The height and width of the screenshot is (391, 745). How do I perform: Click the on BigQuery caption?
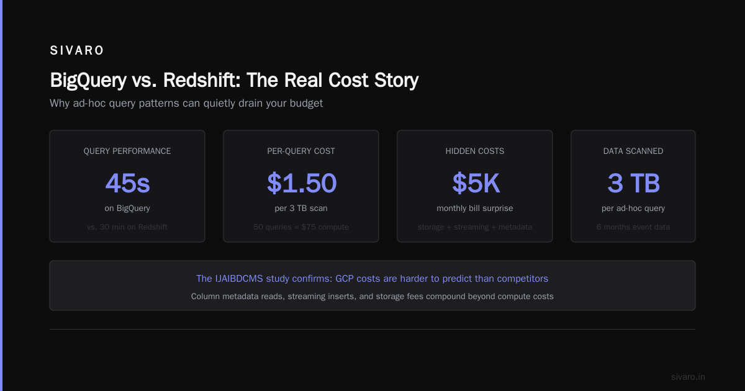click(127, 209)
